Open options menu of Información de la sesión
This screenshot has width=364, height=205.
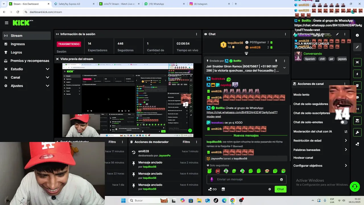click(196, 34)
